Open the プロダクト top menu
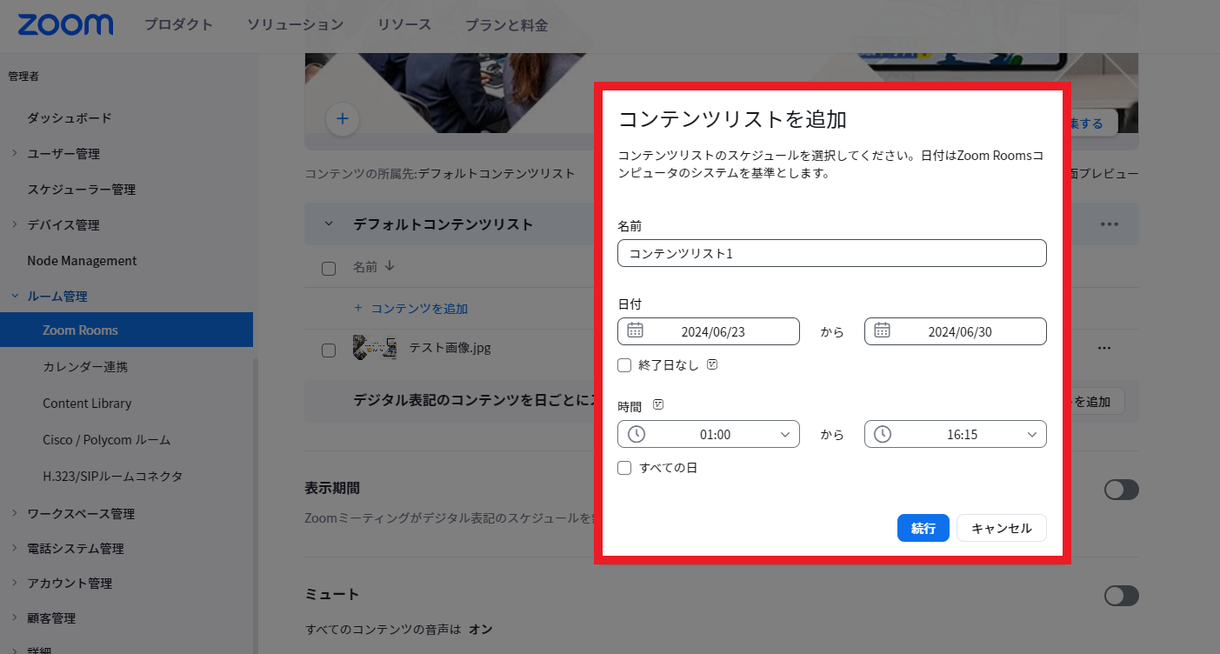This screenshot has height=654, width=1220. tap(178, 25)
